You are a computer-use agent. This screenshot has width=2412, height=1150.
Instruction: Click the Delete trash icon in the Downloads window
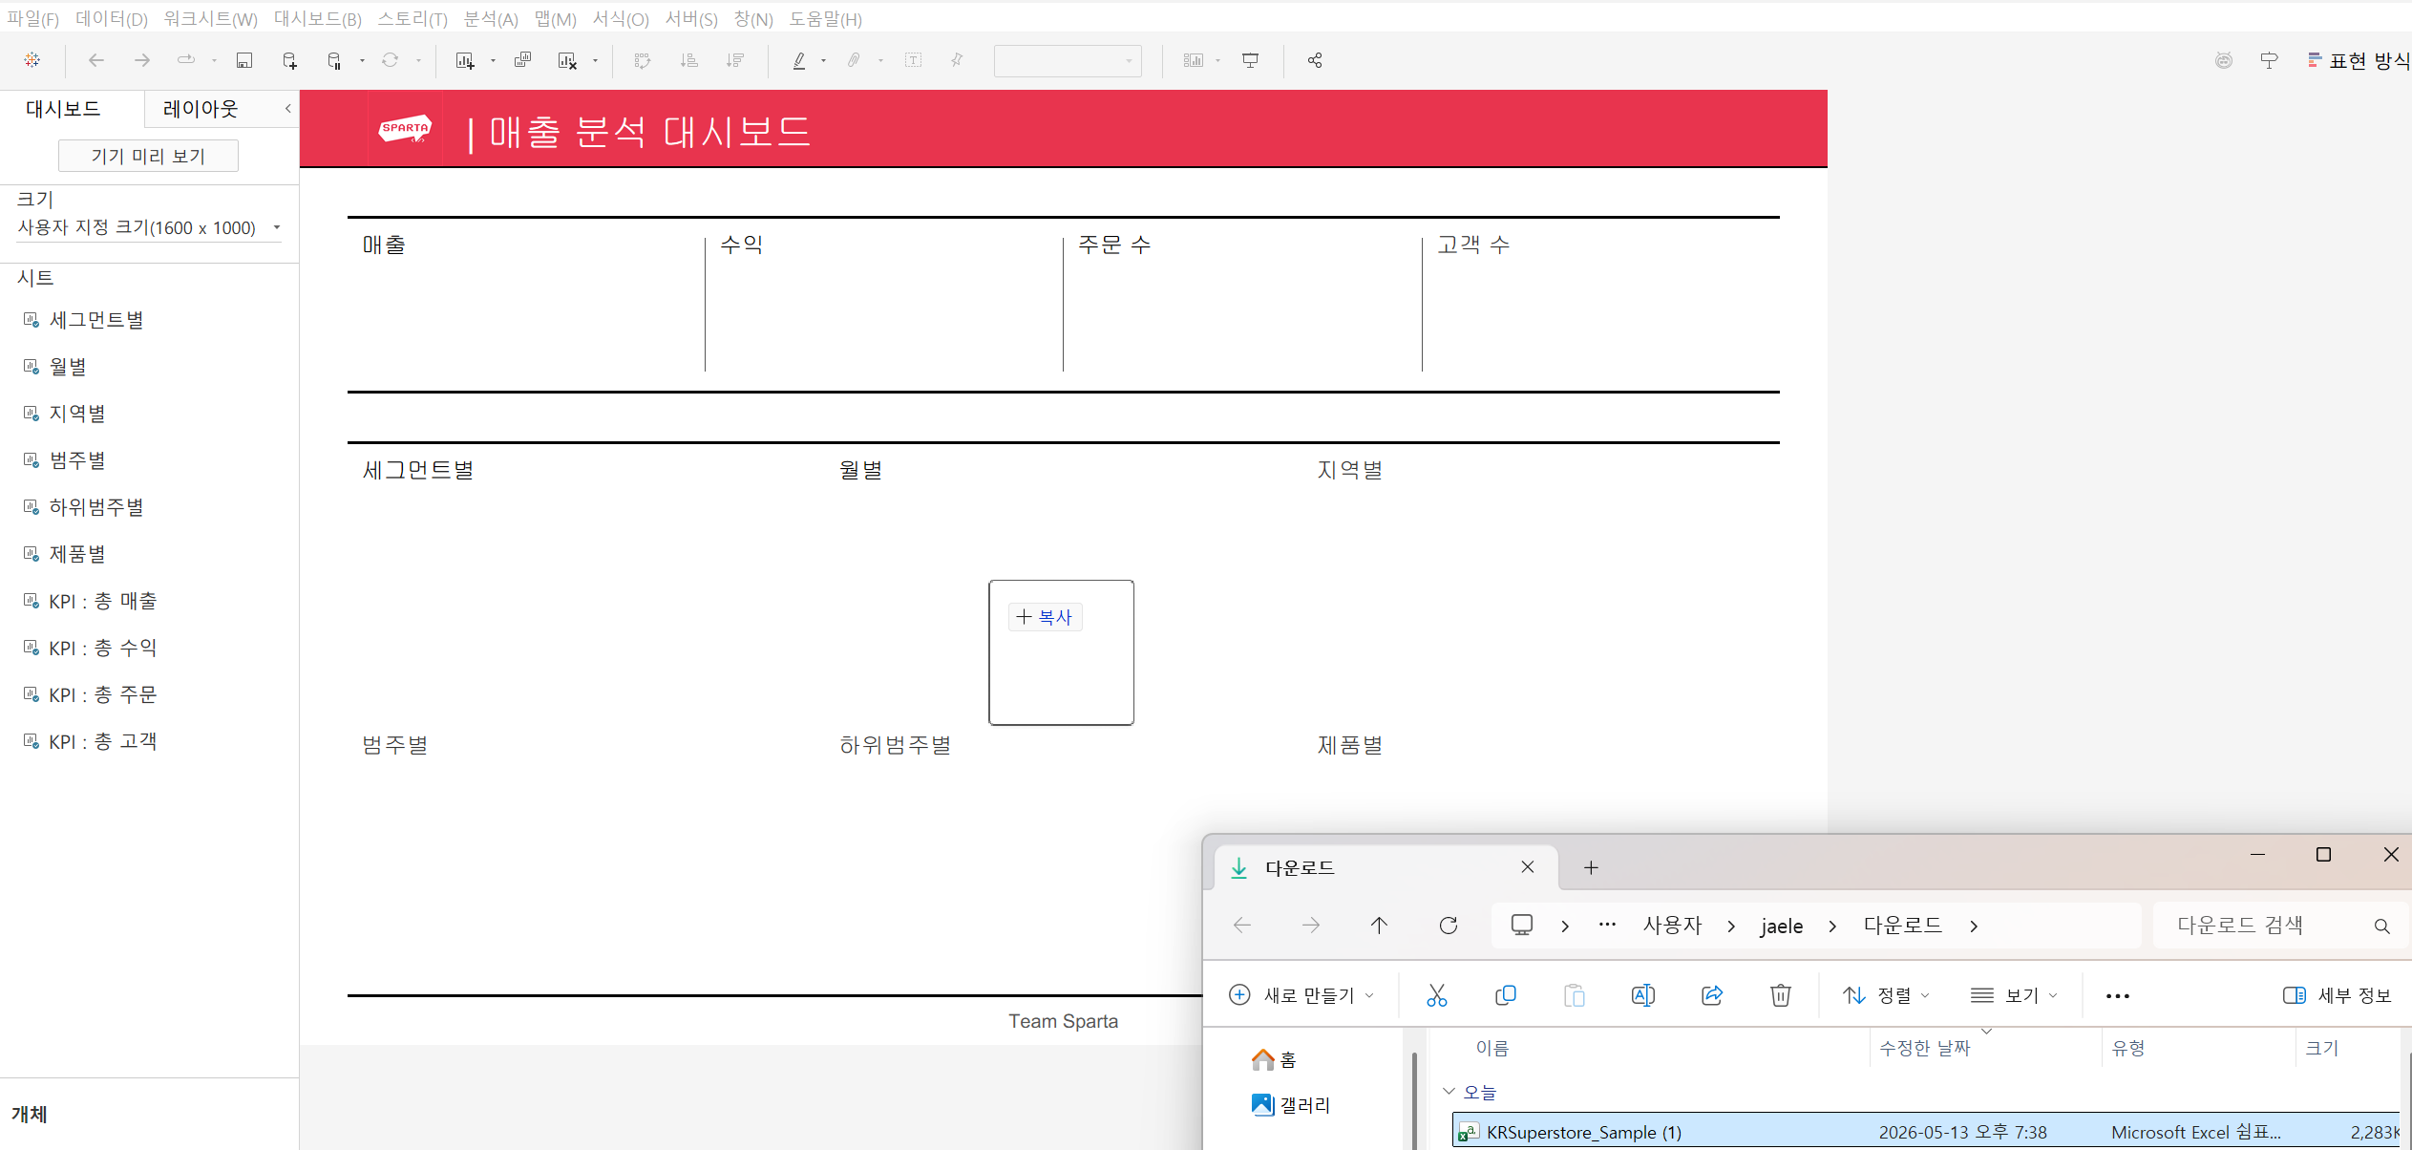point(1780,995)
